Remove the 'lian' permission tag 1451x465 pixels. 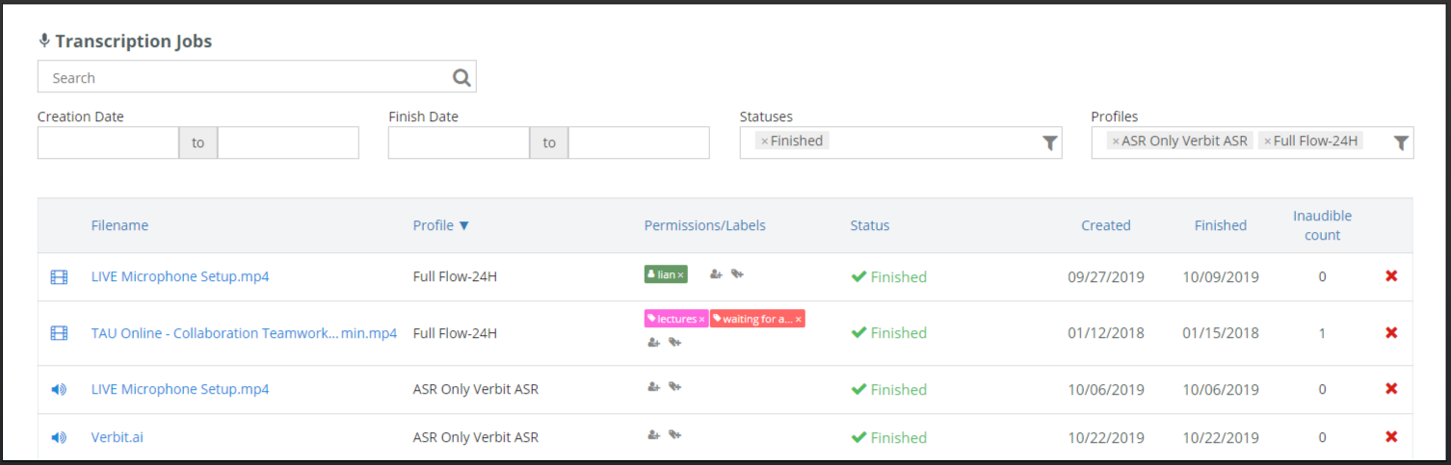(680, 275)
